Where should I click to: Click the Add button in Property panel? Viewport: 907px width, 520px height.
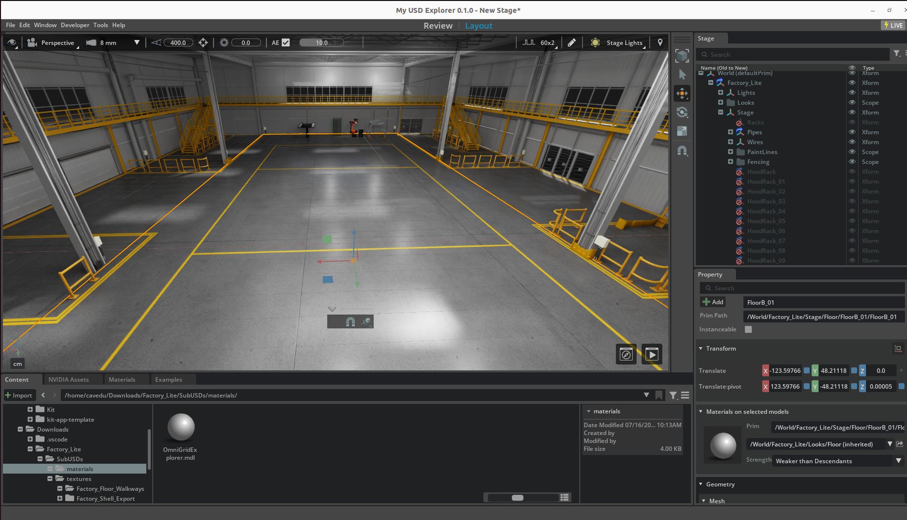coord(713,302)
